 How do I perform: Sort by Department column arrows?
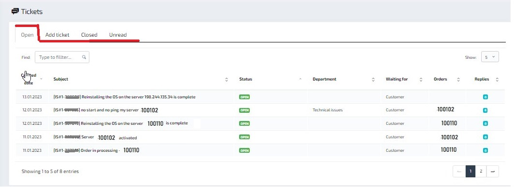click(x=373, y=80)
